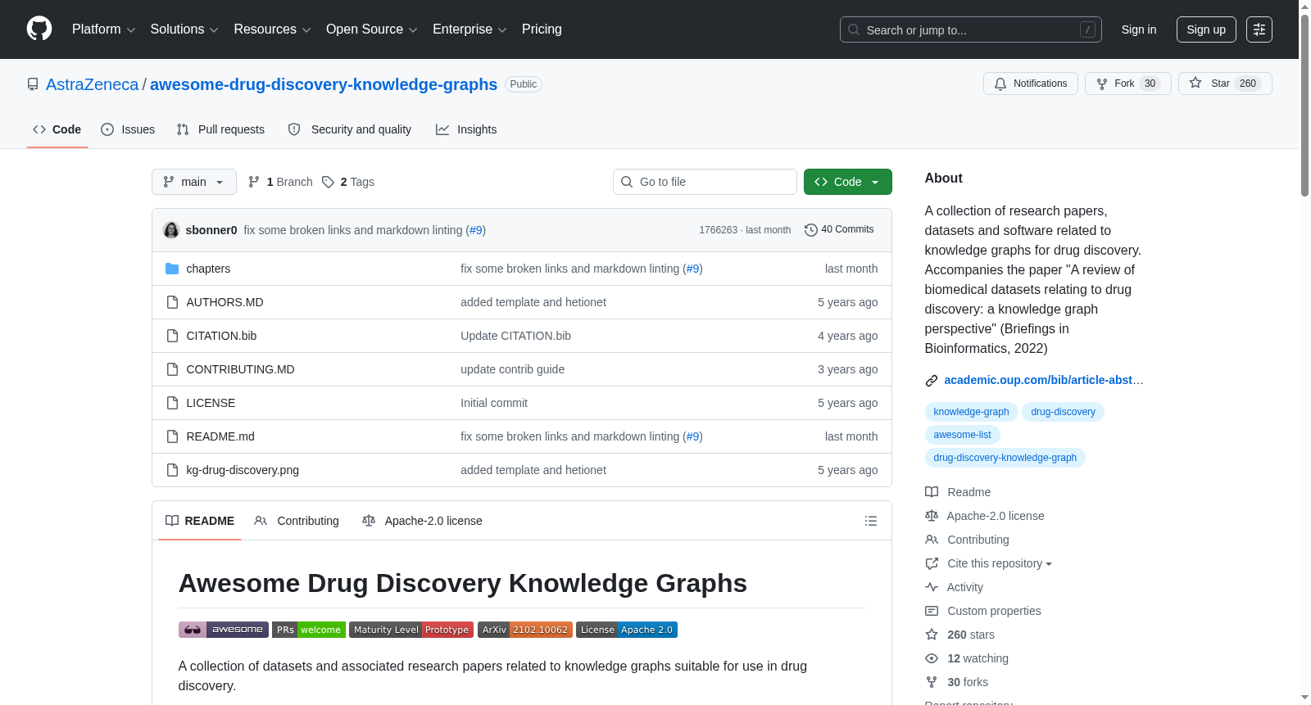Expand the Resources menu
This screenshot has height=705, width=1311.
click(272, 29)
